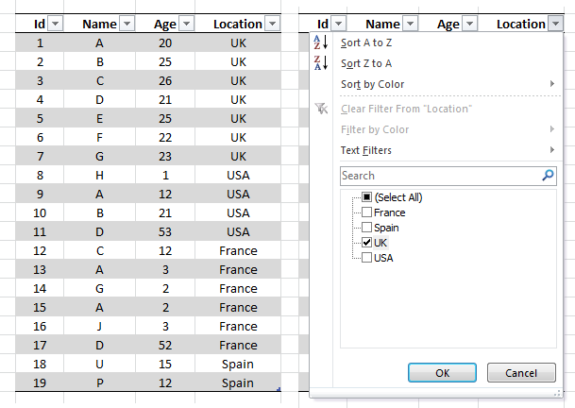Select the Age cell showing 26
The width and height of the screenshot is (575, 408).
click(x=165, y=80)
